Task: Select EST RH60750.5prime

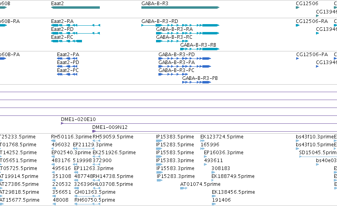Action: [x=95, y=200]
